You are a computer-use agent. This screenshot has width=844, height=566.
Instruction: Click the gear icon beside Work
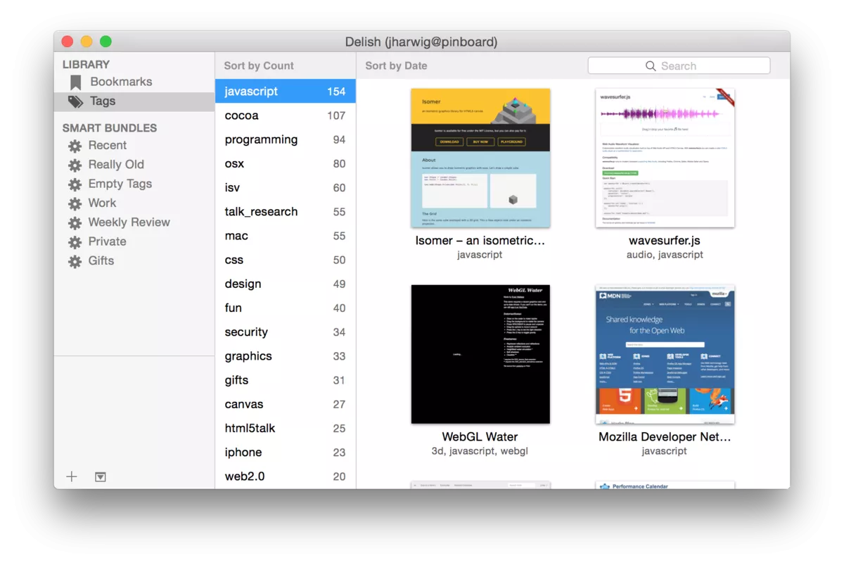(75, 203)
